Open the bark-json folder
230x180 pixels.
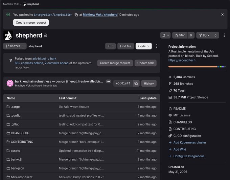(15, 168)
